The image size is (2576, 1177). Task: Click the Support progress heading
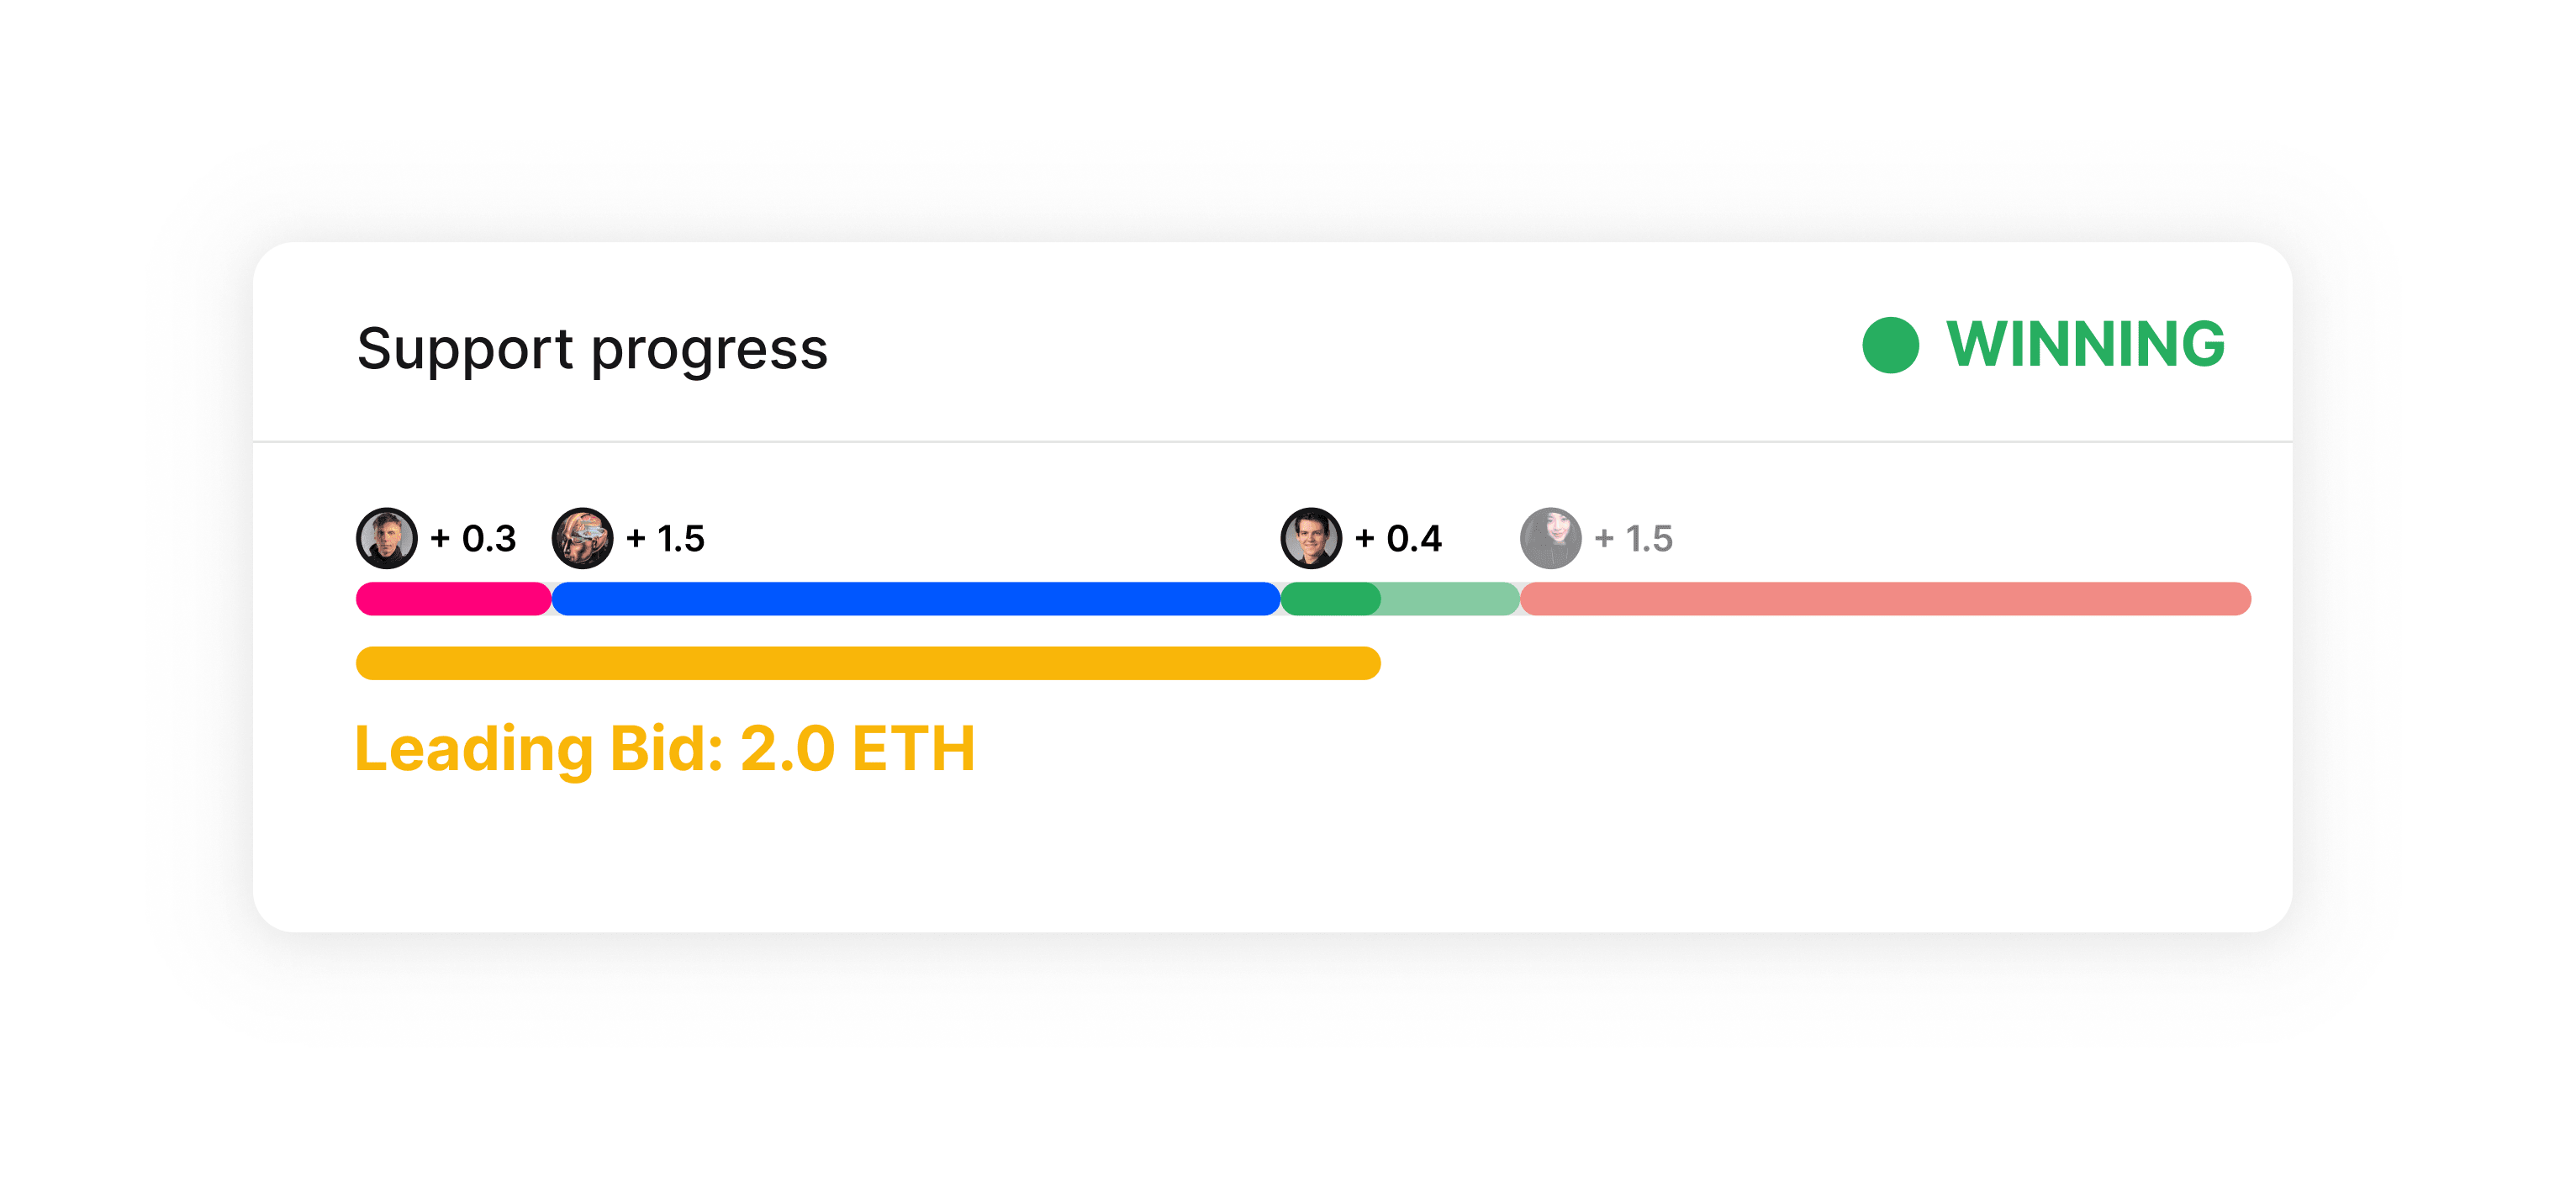592,349
